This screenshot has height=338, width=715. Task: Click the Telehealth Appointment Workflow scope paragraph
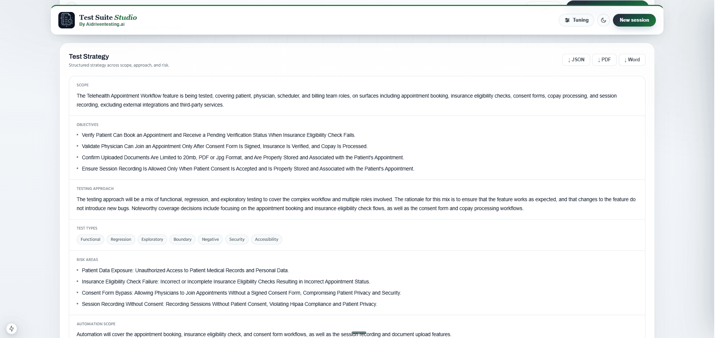(347, 101)
